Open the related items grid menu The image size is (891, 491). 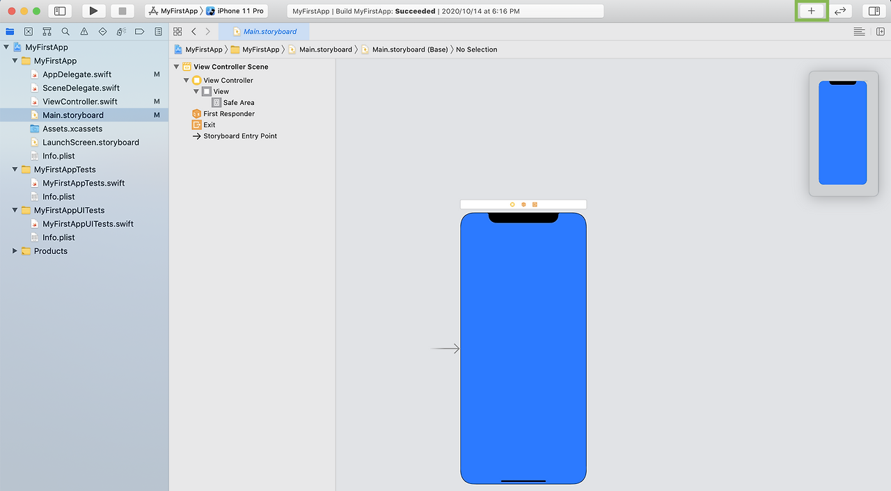(178, 31)
